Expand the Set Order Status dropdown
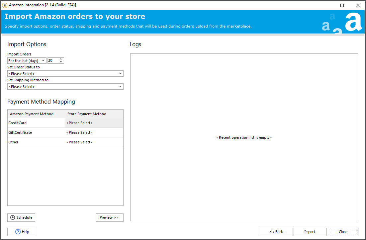Screen dimensions: 366x240 [x=65, y=74]
